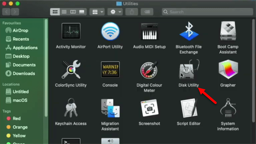Open the Disk Utility icon
The height and width of the screenshot is (144, 256).
(x=189, y=69)
